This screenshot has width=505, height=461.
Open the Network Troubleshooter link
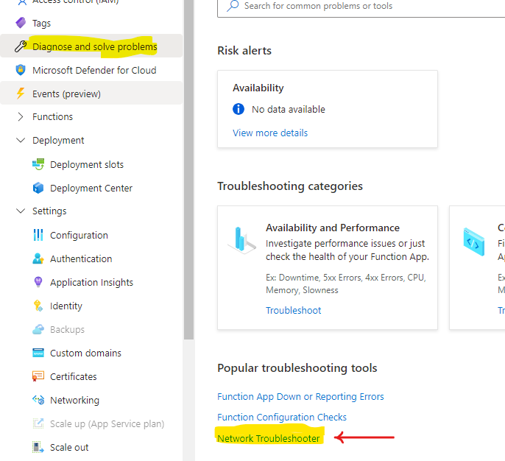point(269,438)
